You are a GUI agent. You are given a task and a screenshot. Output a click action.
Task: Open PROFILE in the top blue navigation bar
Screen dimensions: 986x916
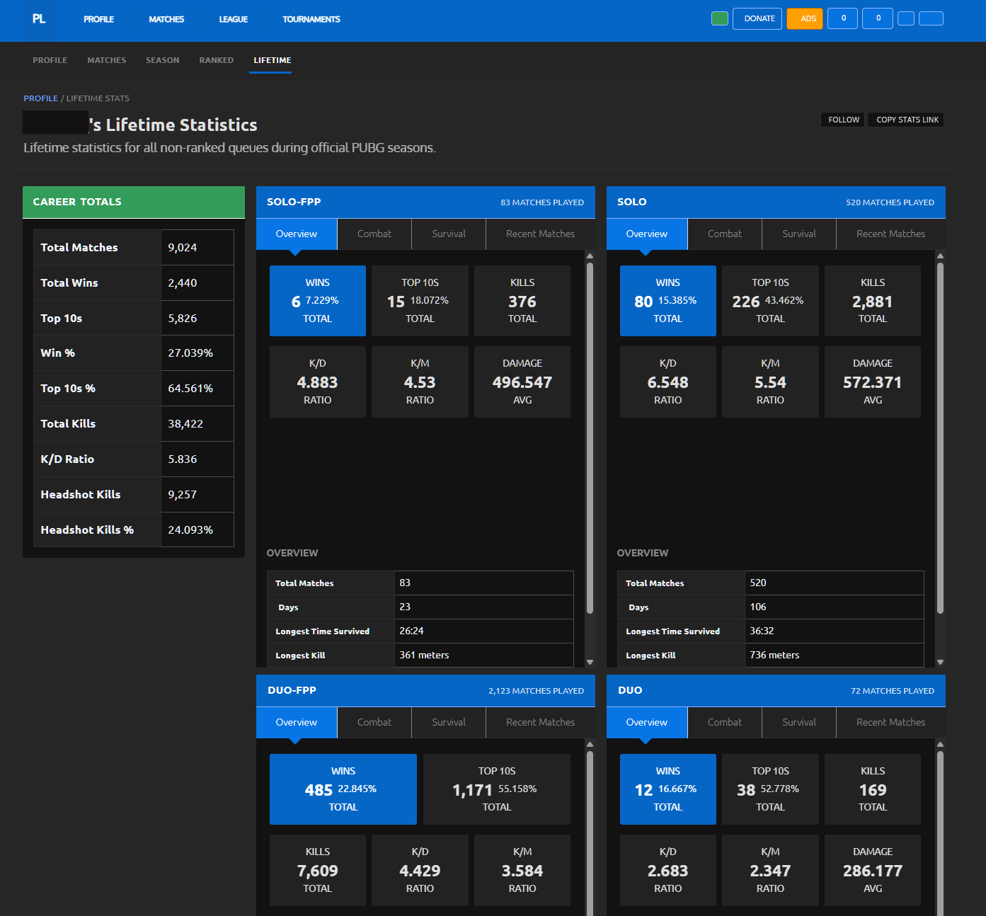98,19
